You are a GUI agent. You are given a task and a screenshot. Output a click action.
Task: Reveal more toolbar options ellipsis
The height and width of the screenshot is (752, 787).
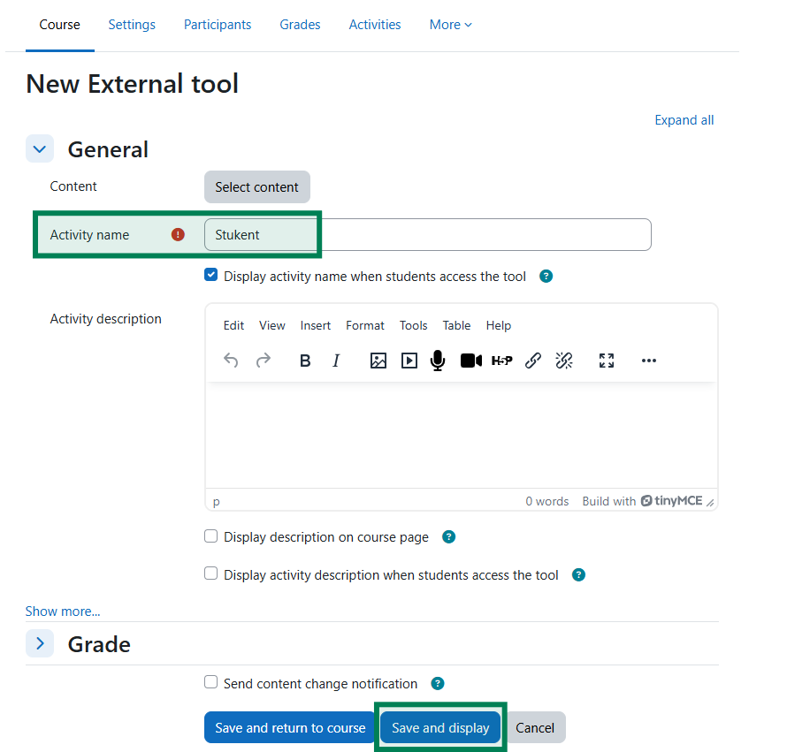coord(648,361)
